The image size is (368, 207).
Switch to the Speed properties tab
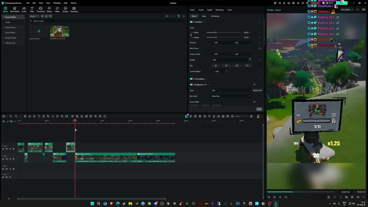pos(210,10)
